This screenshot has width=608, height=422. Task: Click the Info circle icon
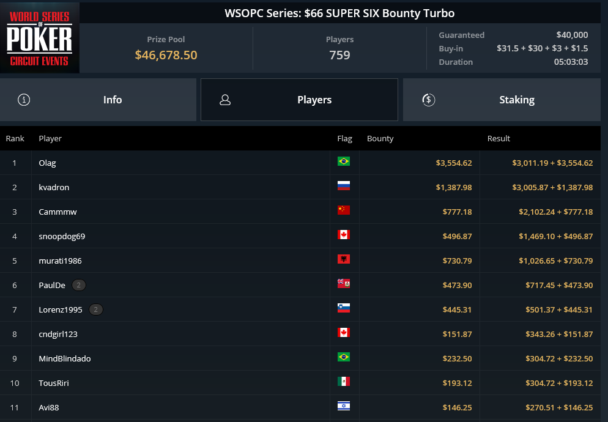24,100
